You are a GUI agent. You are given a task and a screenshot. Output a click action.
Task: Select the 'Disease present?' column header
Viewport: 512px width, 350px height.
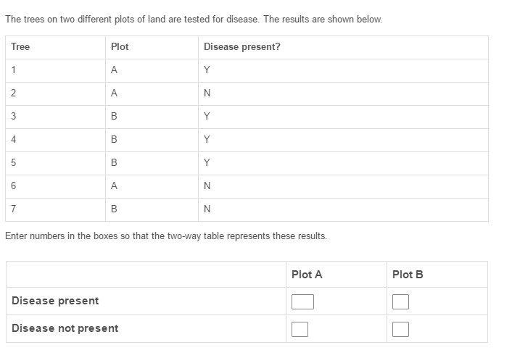[242, 47]
